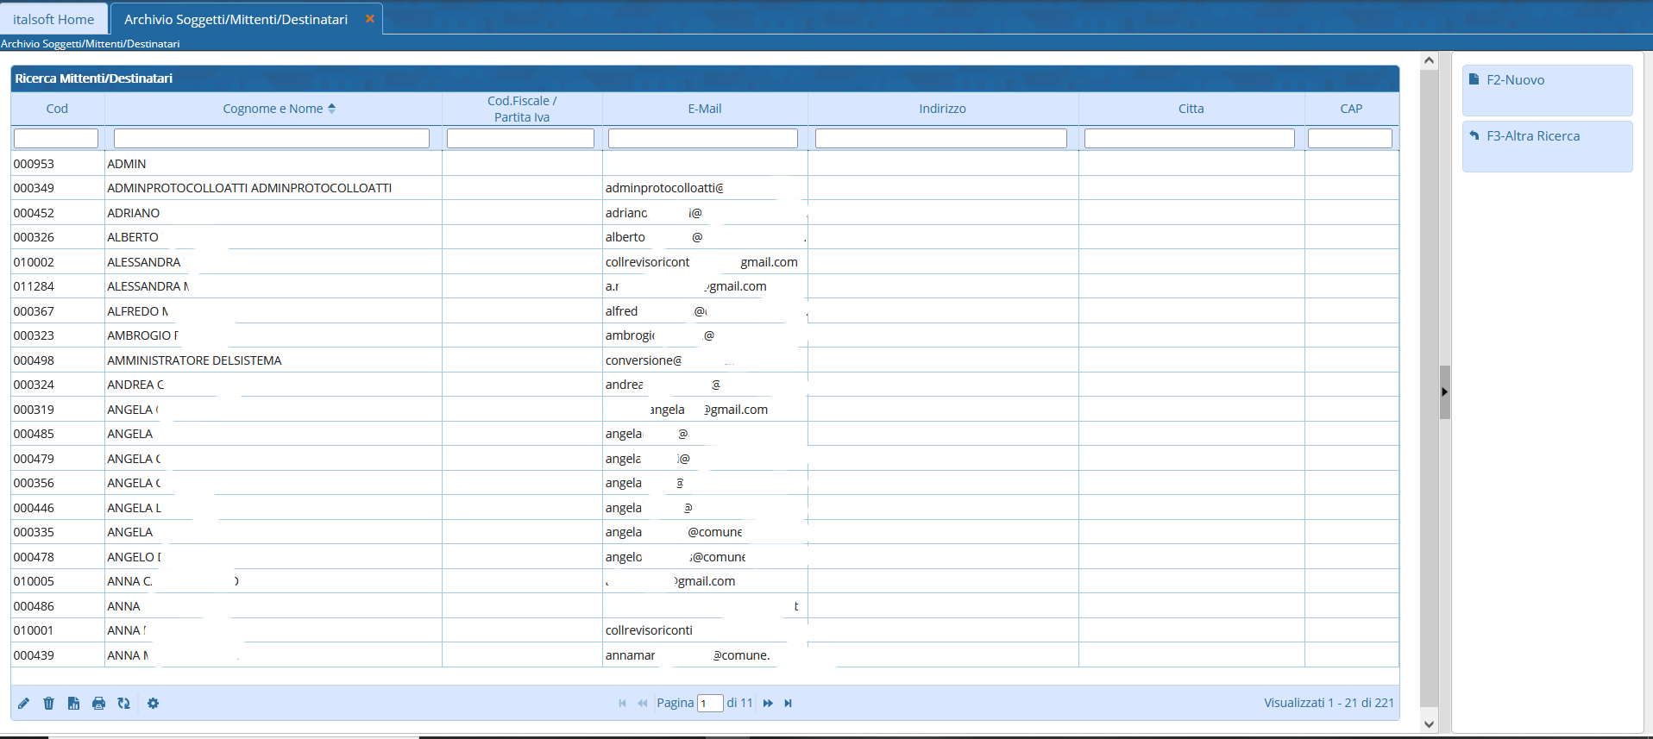Jump to last page arrow
The image size is (1653, 739).
point(788,704)
